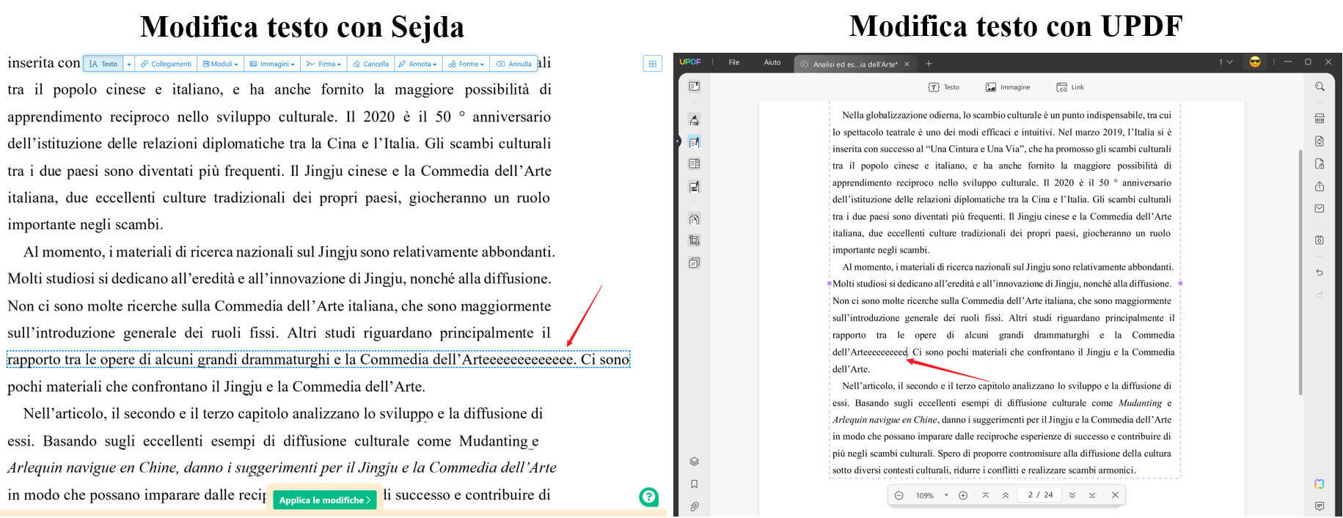The height and width of the screenshot is (518, 1343).
Task: Click the Send by email icon in UPDF
Action: pos(1320,209)
